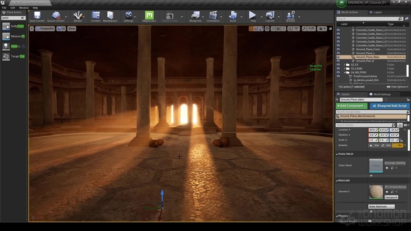Screen dimensions: 411x231
Task: Click the Browse toolbar icon
Action: (x=290, y=16)
